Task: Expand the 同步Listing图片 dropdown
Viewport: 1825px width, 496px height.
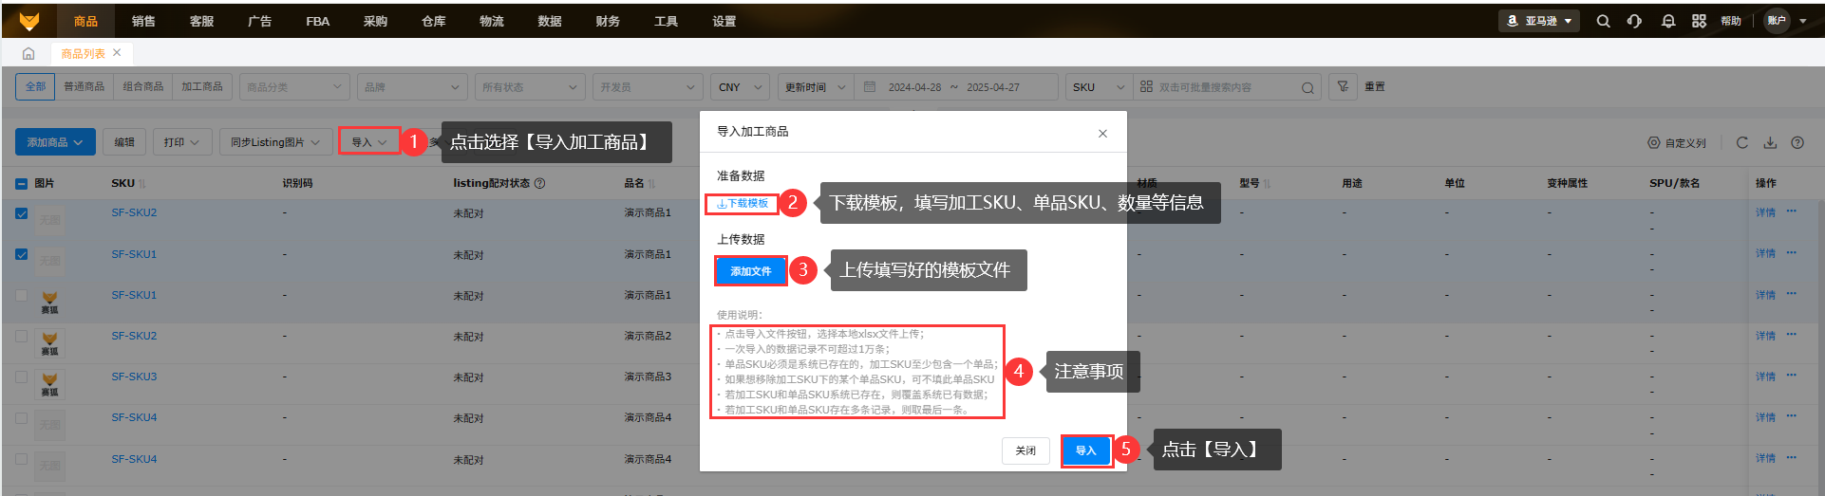Action: pyautogui.click(x=275, y=142)
